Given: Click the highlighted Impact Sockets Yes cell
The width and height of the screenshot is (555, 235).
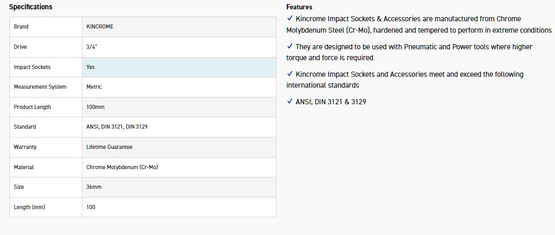Looking at the screenshot, I should (179, 67).
